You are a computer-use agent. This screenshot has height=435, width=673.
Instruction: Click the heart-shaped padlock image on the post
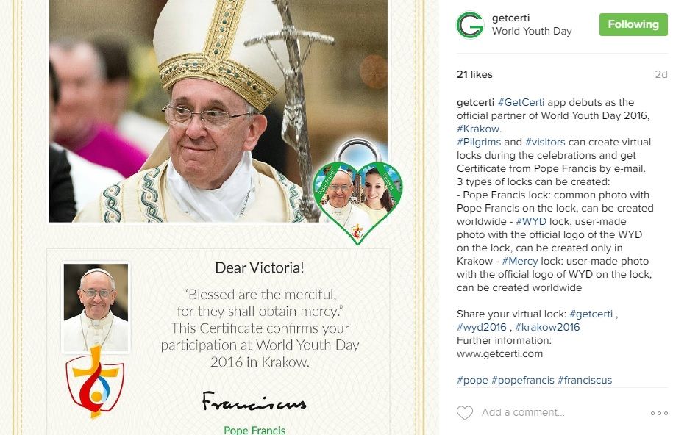click(x=357, y=191)
